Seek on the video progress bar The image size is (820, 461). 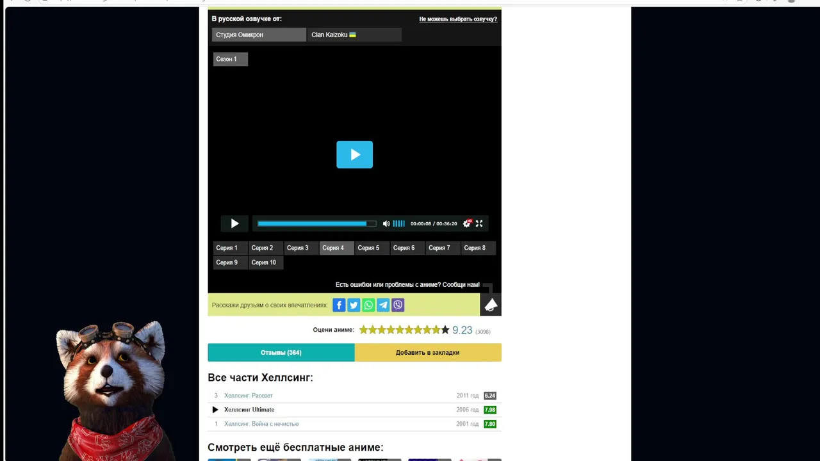coord(316,223)
